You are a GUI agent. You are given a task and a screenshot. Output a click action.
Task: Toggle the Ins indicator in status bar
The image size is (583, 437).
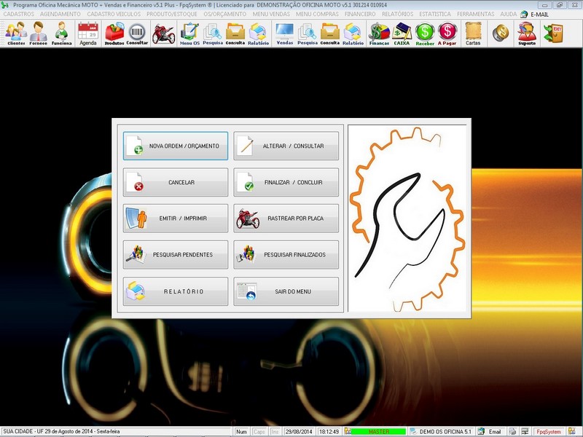[274, 429]
